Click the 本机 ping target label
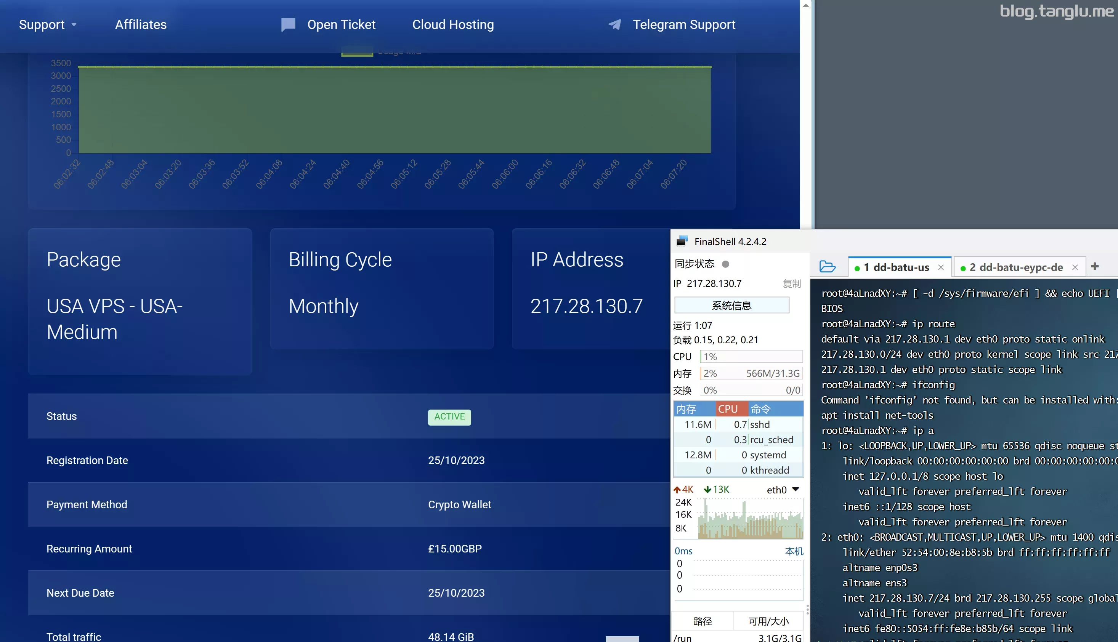The image size is (1118, 642). 794,551
